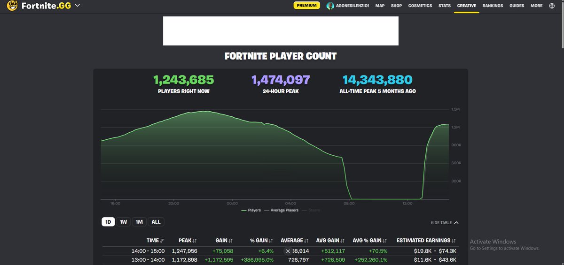Click the $19.8K - $74.3K earnings cell
Image resolution: width=564 pixels, height=265 pixels.
pos(435,251)
